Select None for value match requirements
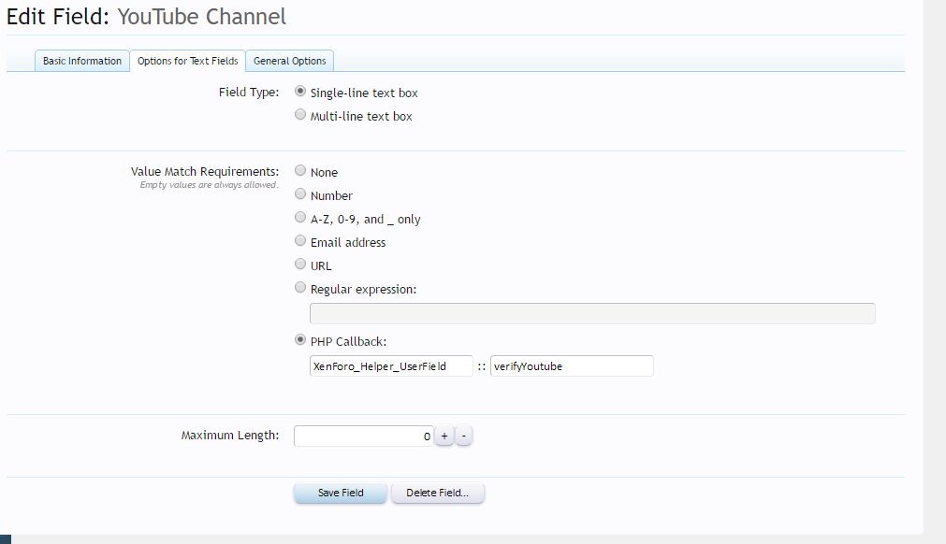Screen dimensions: 946x544 (x=300, y=171)
